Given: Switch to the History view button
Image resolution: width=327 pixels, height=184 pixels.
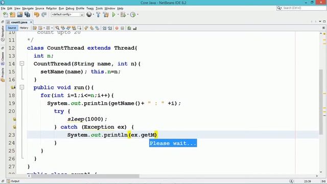Looking at the screenshot, I should pyautogui.click(x=24, y=28).
